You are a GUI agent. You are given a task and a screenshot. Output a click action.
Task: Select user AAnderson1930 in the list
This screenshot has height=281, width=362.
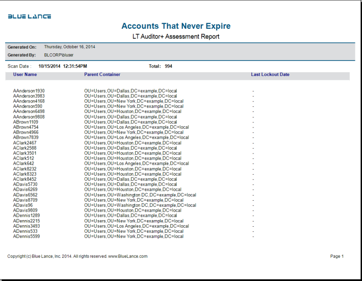[x=29, y=91]
